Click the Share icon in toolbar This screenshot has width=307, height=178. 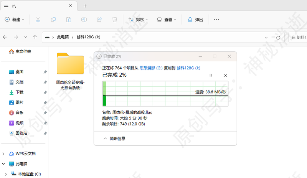coord(99,20)
